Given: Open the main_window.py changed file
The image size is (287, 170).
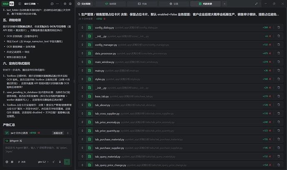Looking at the screenshot, I should coord(104,62).
